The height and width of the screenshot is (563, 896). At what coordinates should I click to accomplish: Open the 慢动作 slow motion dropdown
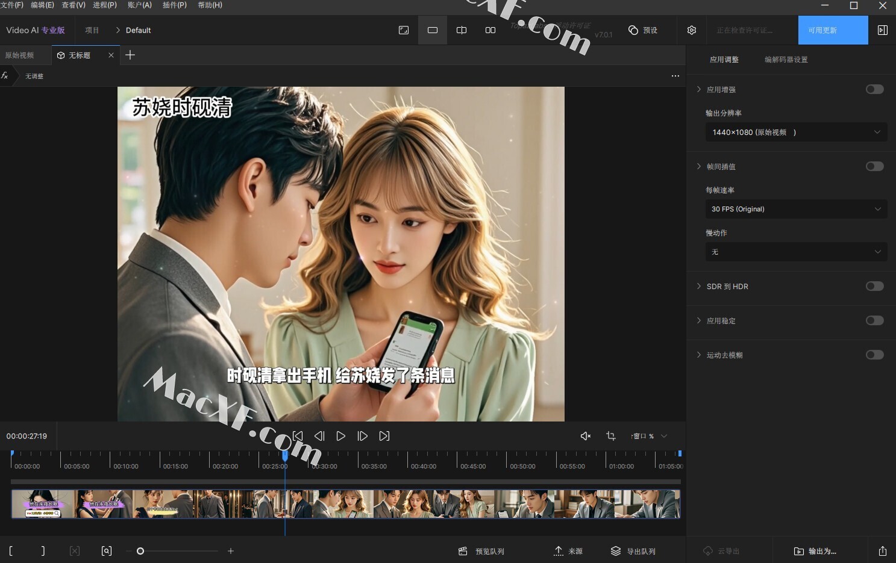click(x=796, y=252)
